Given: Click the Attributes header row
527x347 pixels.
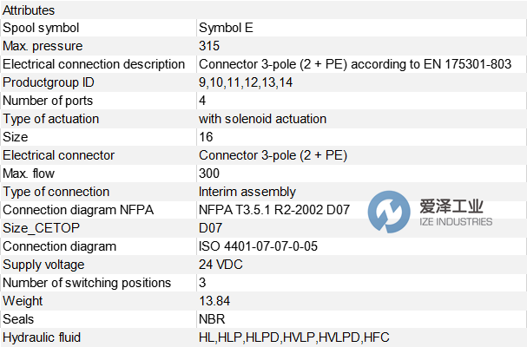Looking at the screenshot, I should coord(30,10).
